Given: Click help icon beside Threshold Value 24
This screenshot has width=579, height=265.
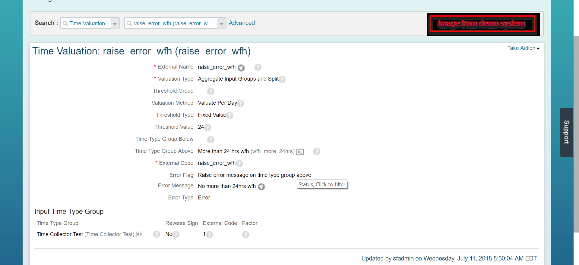Looking at the screenshot, I should pos(208,128).
